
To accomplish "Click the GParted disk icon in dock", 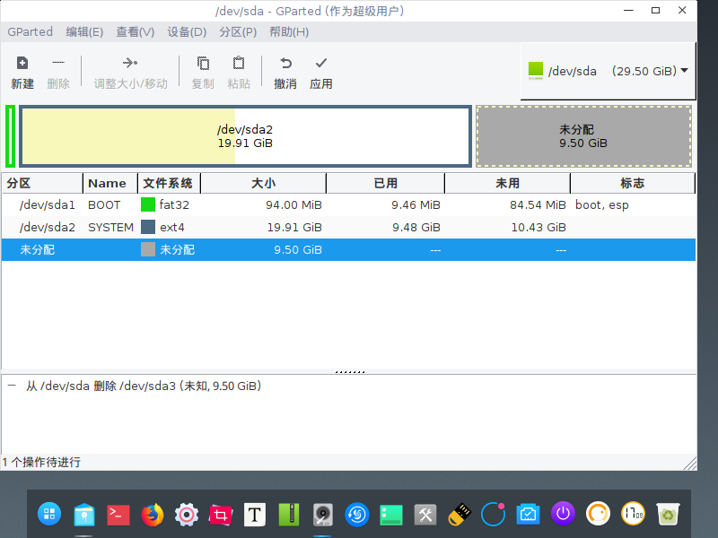I will coord(323,515).
